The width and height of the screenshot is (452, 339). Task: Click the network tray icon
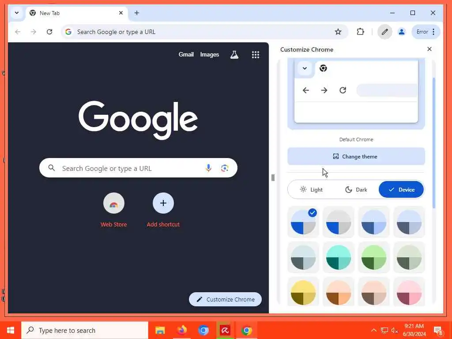coord(384,331)
